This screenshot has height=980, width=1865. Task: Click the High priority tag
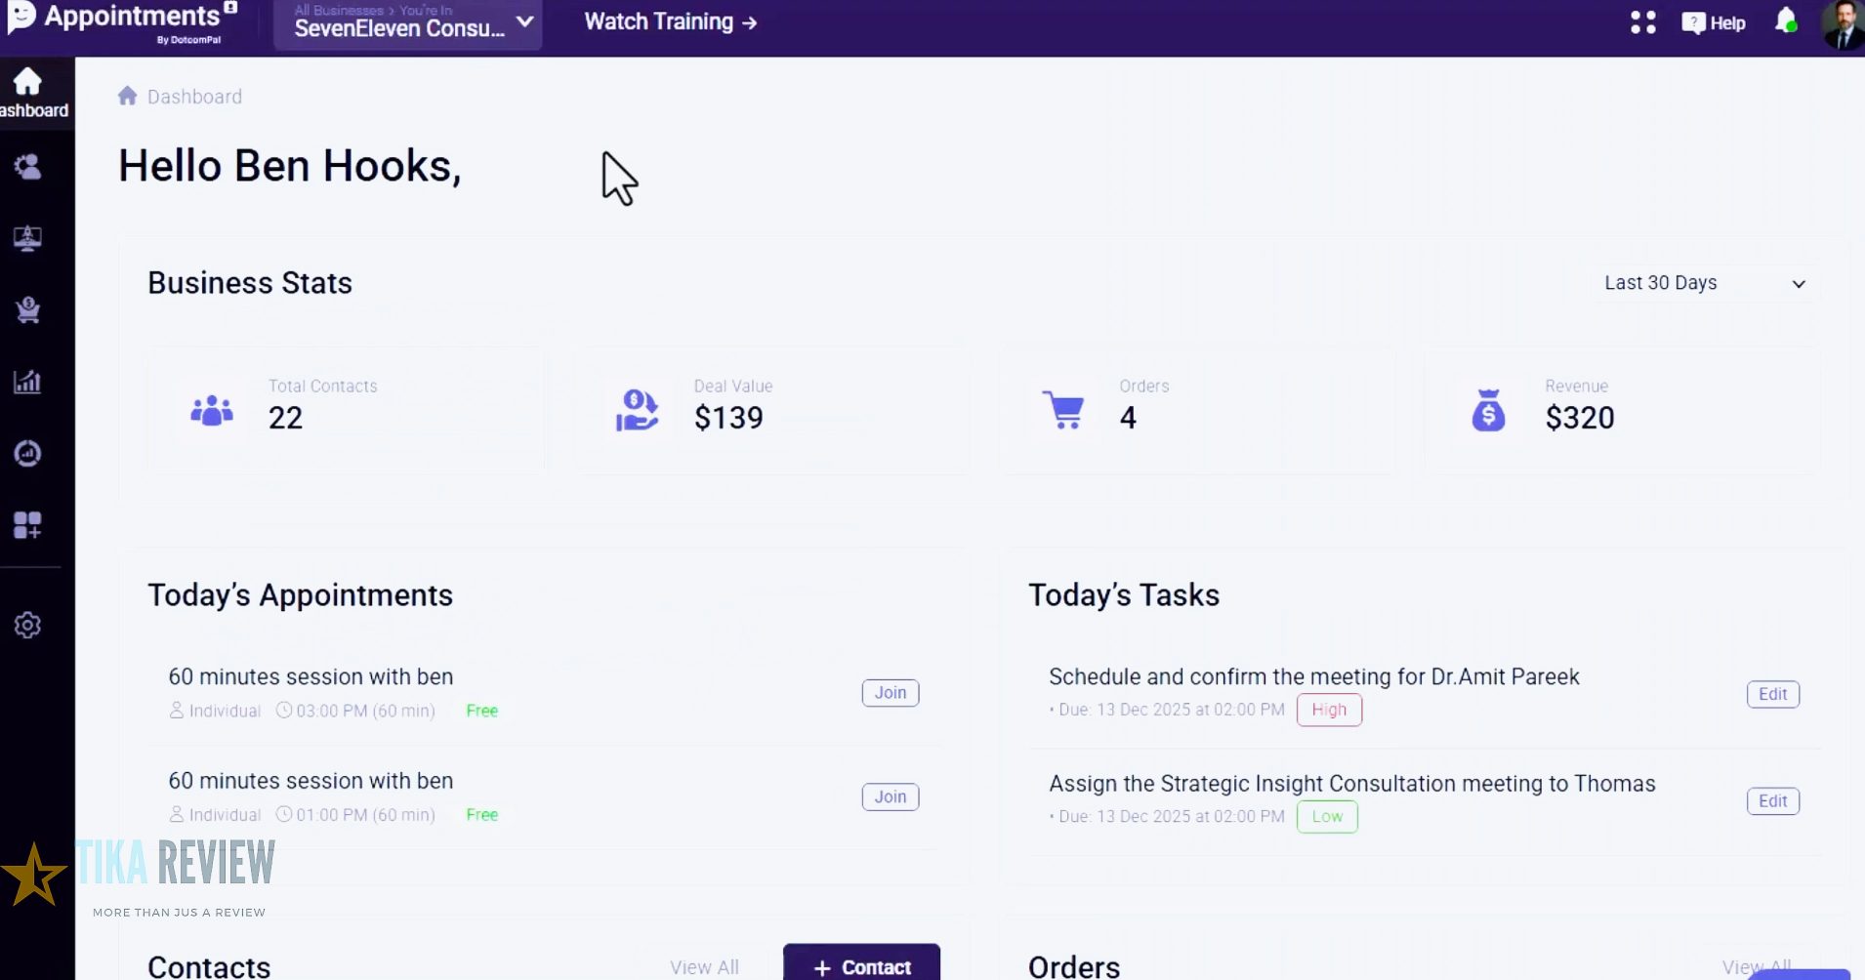(x=1329, y=710)
